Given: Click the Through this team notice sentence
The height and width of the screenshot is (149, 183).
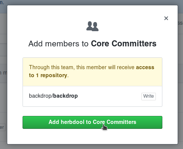Looking at the screenshot, I should [92, 71].
